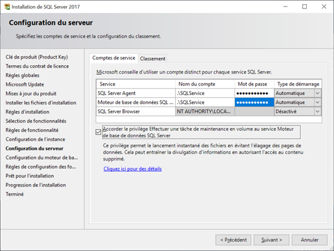This screenshot has height=251, width=334.
Task: Select Règles globales step
Action: click(22, 75)
